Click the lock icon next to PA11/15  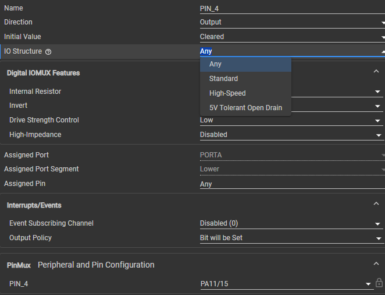[379, 283]
